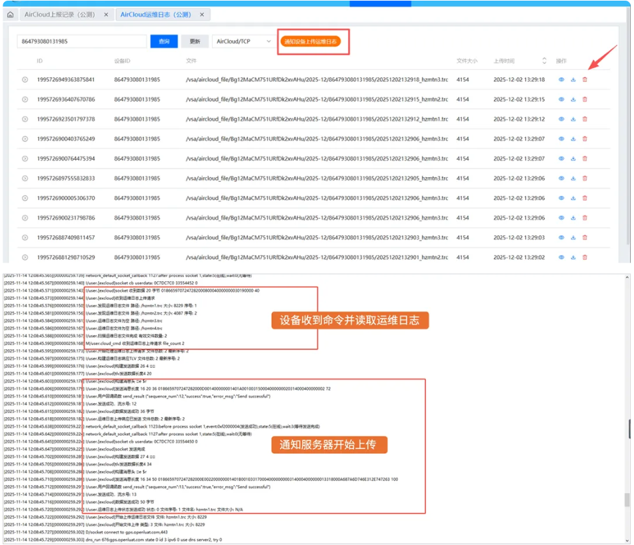This screenshot has height=545, width=634.
Task: Click the blue 查询 button
Action: pos(164,41)
